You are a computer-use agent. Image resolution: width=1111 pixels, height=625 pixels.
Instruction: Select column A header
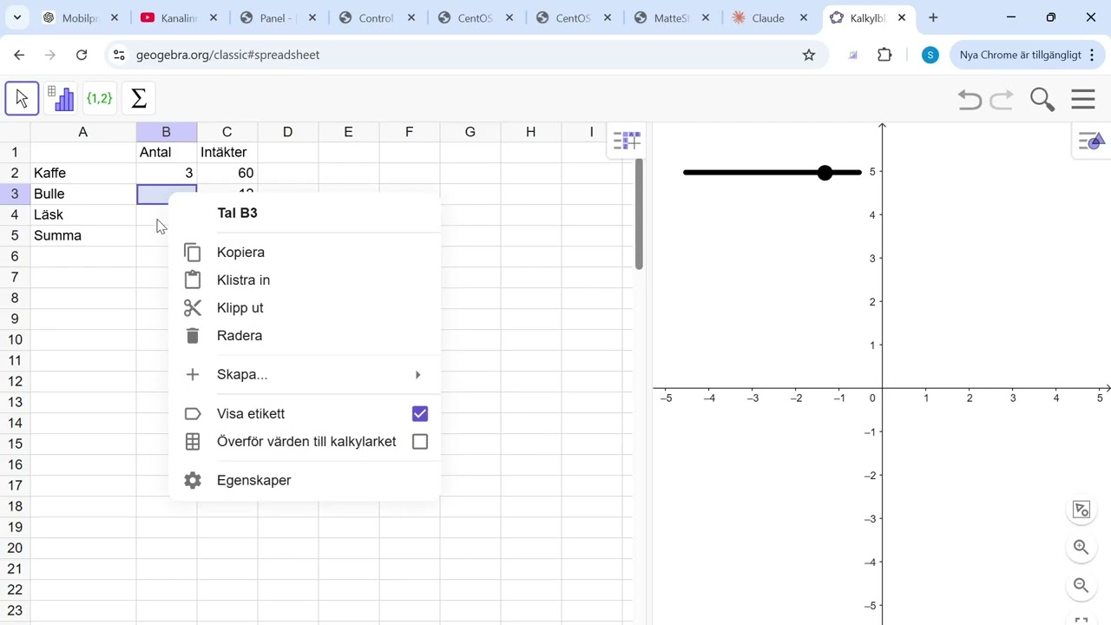tap(82, 132)
